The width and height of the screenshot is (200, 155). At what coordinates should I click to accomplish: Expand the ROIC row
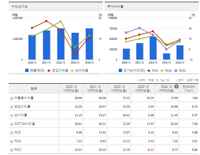tap(11, 150)
